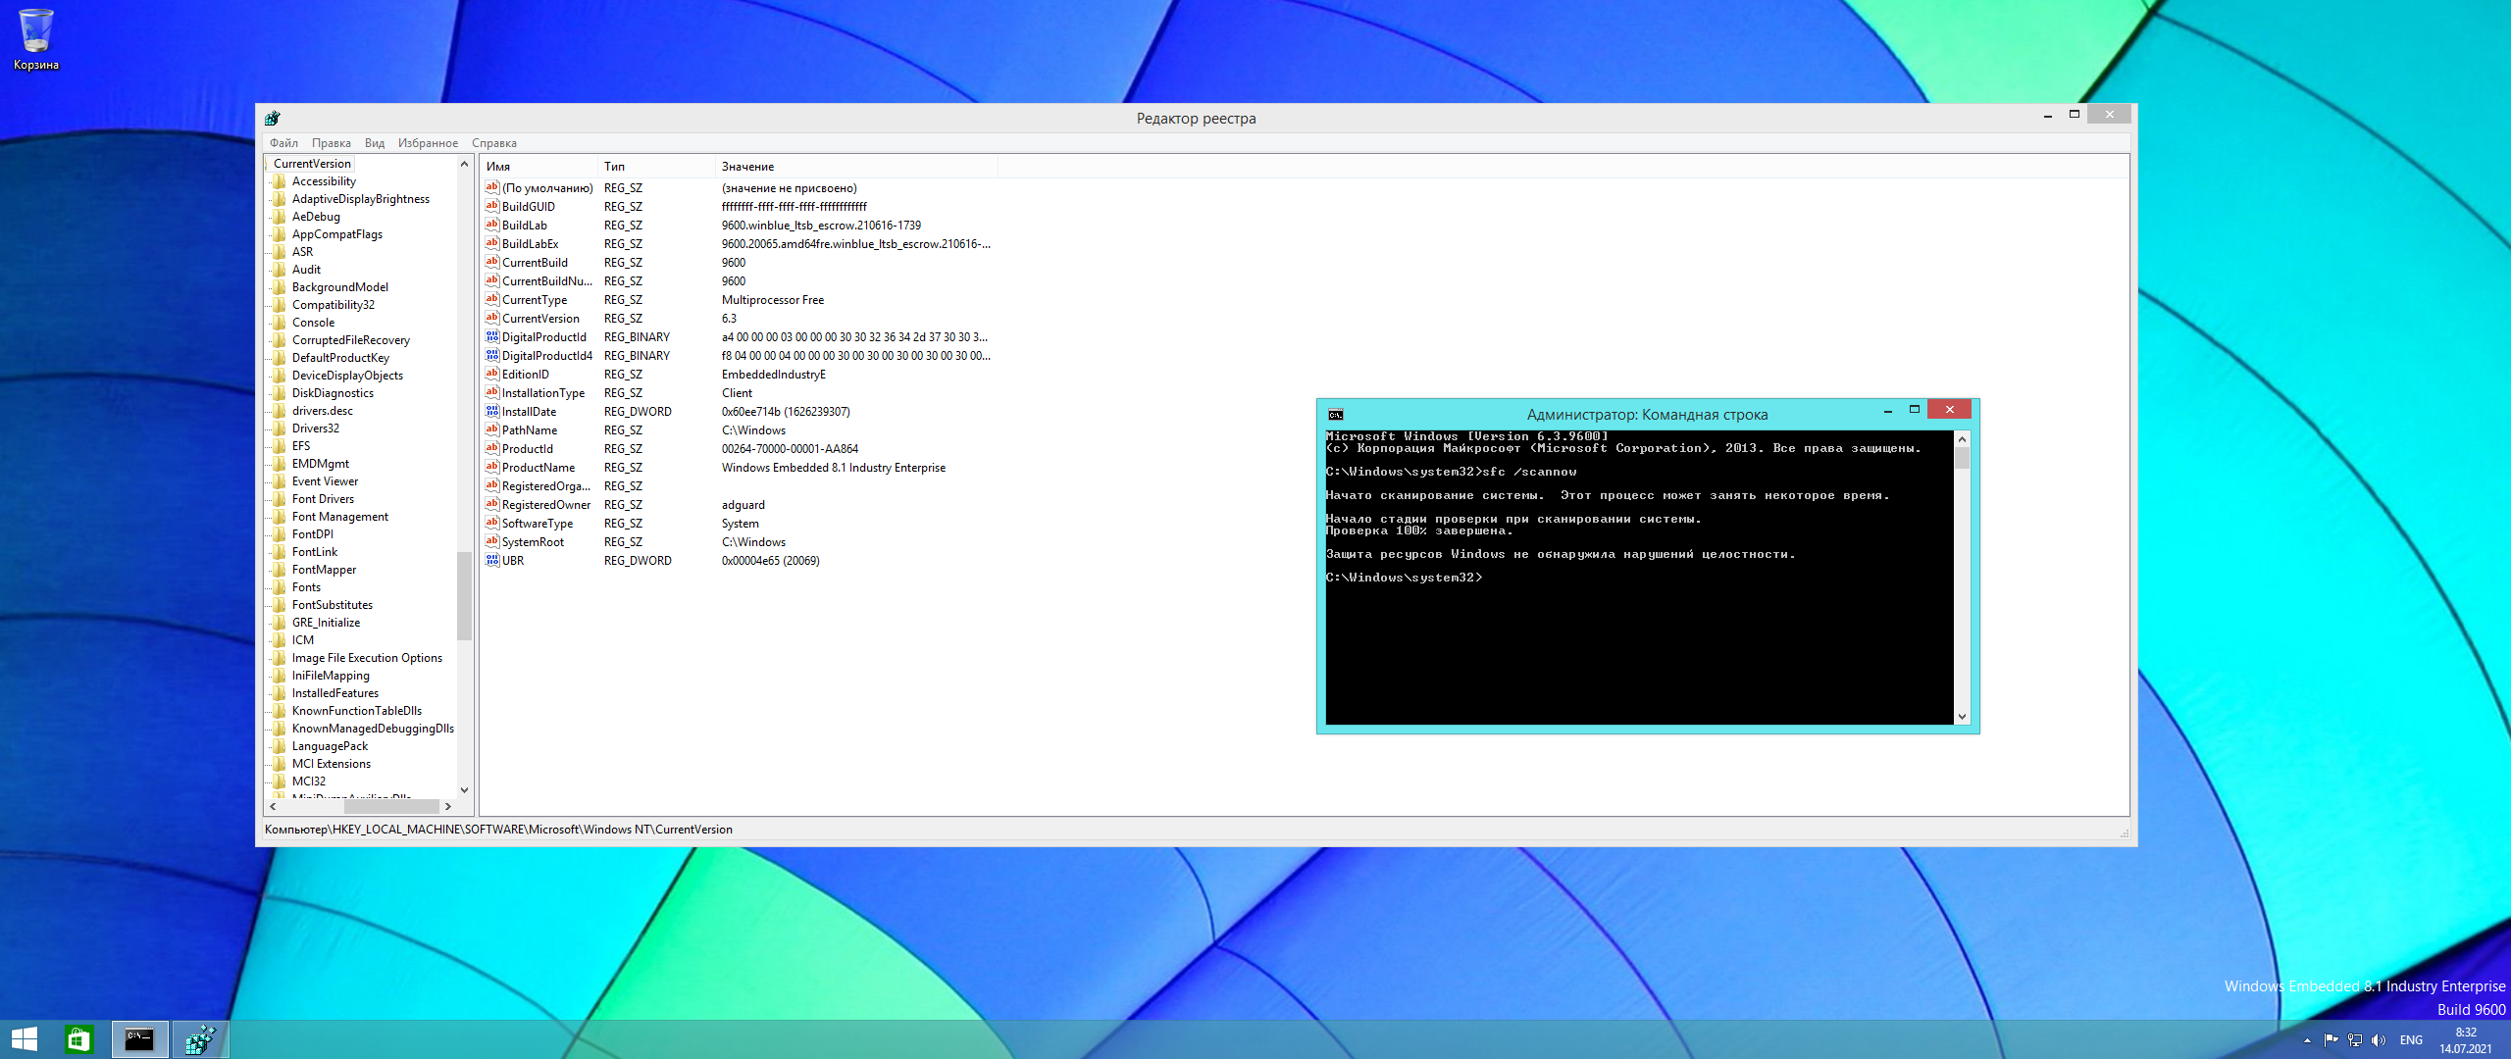Select the SoftwareType value name
The width and height of the screenshot is (2511, 1059).
coord(538,523)
